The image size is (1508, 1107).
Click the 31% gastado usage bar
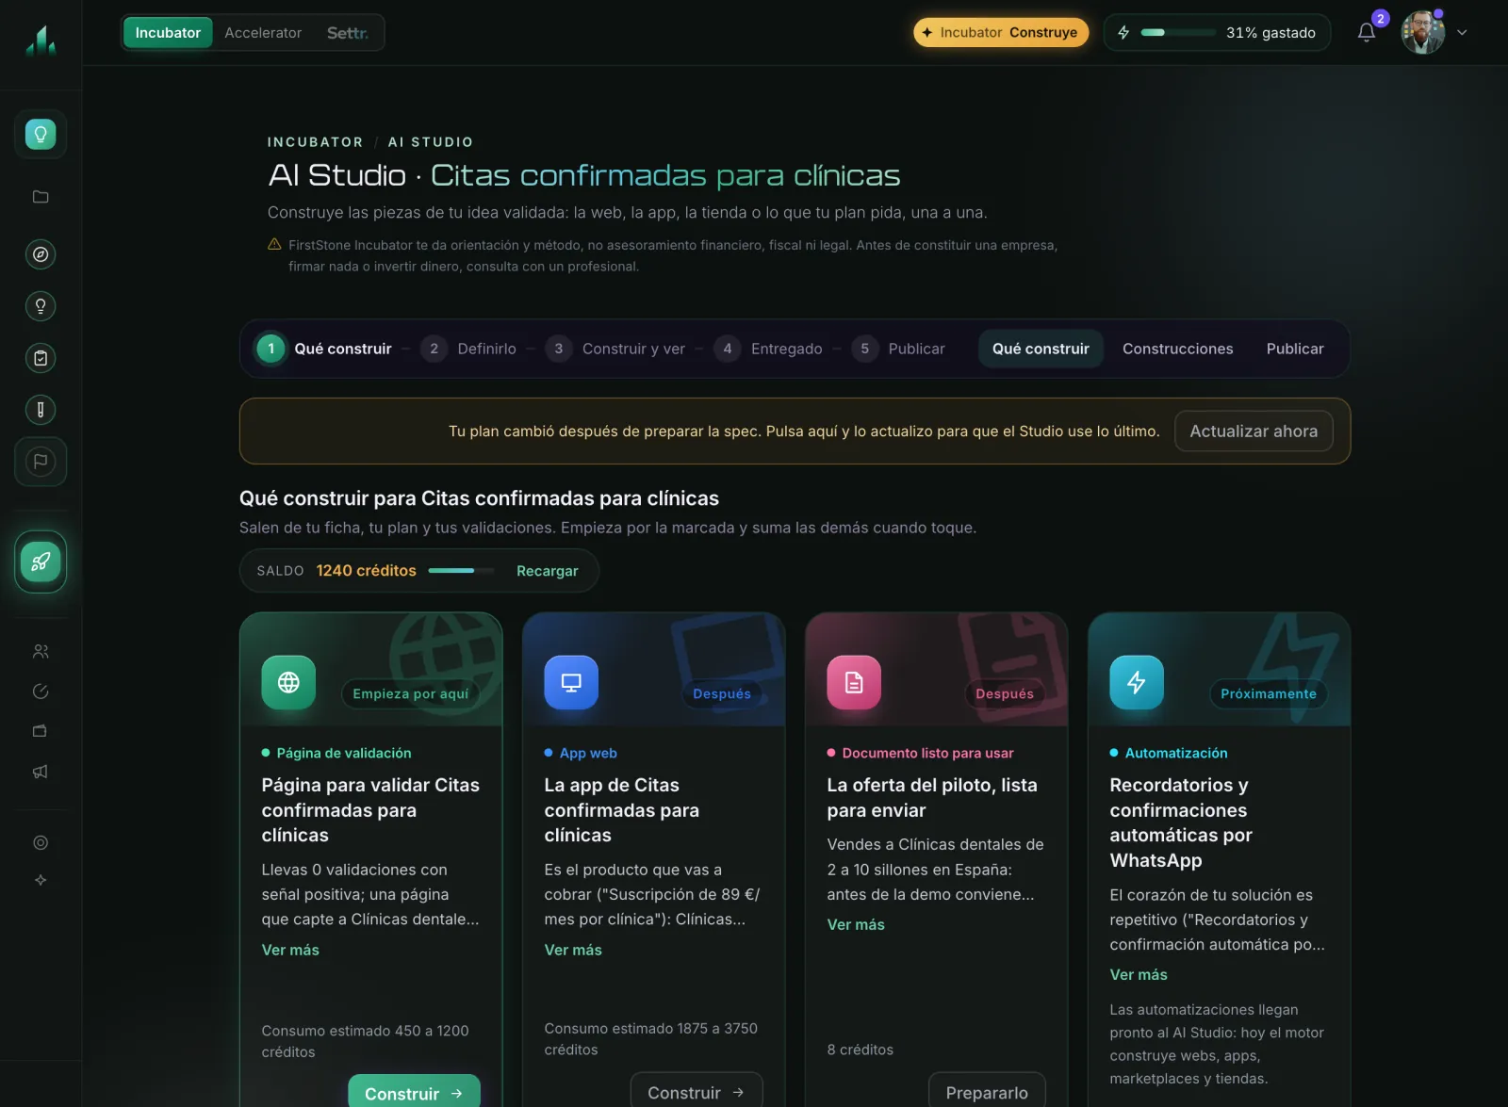(1217, 32)
